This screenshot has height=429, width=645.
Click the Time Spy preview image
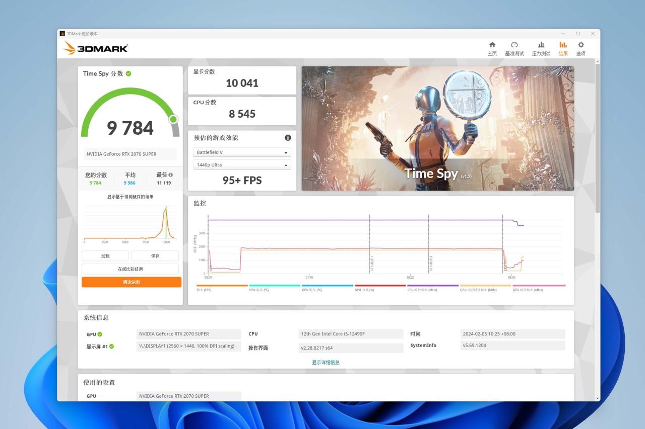[x=437, y=129]
